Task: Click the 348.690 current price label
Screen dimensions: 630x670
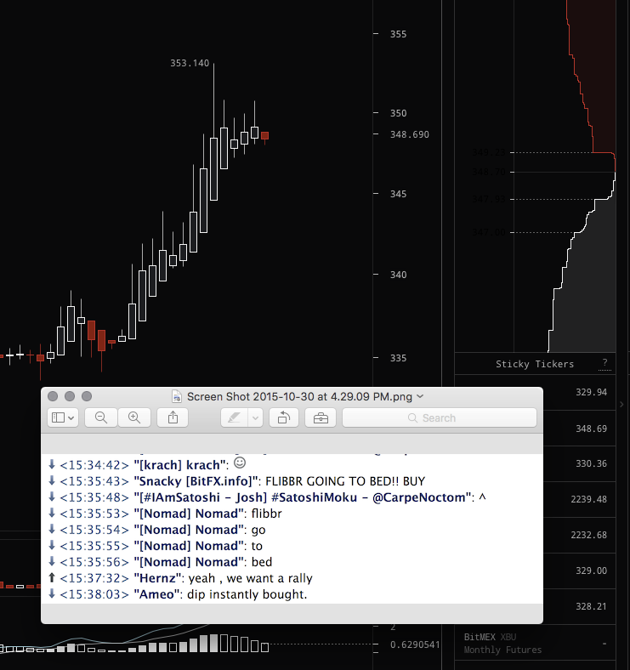Action: coord(410,134)
